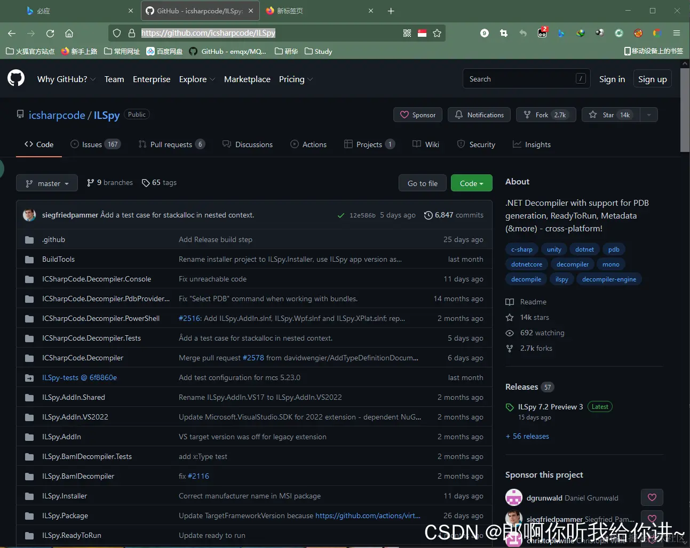Star the repository
Image resolution: width=690 pixels, height=548 pixels.
tap(611, 115)
